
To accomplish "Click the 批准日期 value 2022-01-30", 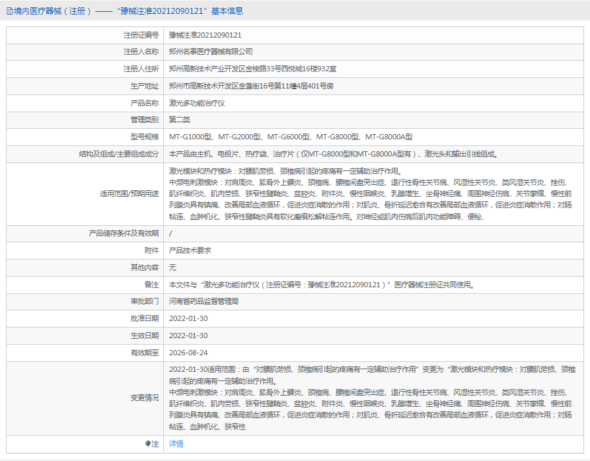I will pyautogui.click(x=188, y=318).
